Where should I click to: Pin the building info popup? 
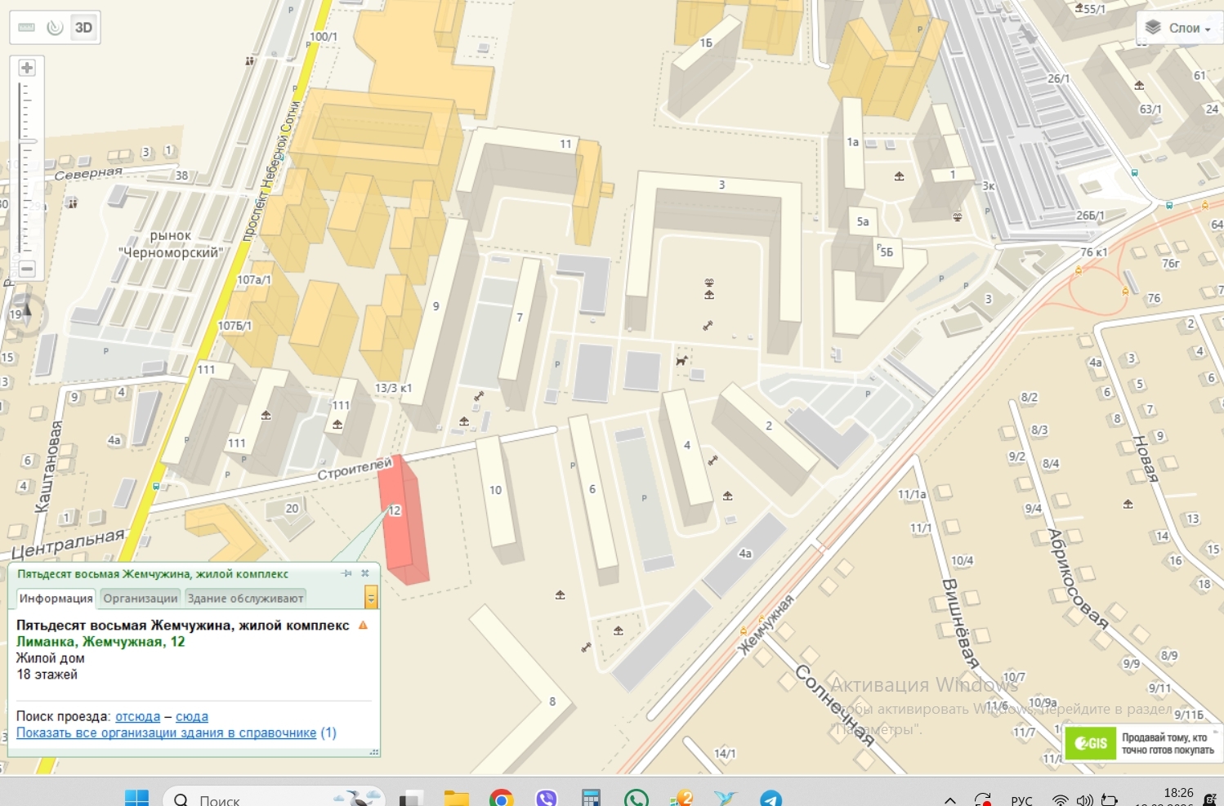coord(347,573)
